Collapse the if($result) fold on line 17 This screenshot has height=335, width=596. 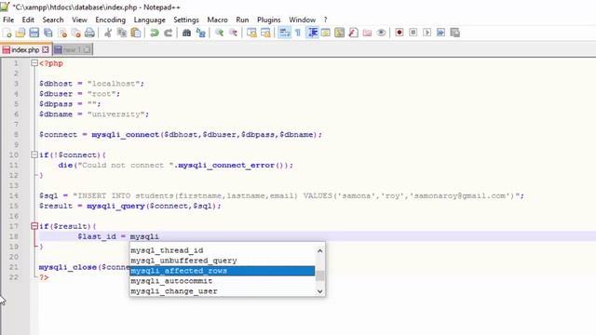34,226
